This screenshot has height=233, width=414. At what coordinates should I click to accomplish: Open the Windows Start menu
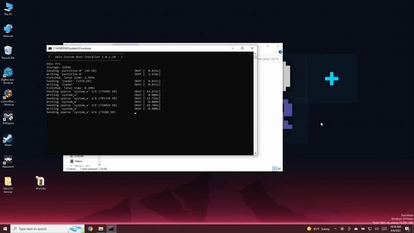pos(5,228)
